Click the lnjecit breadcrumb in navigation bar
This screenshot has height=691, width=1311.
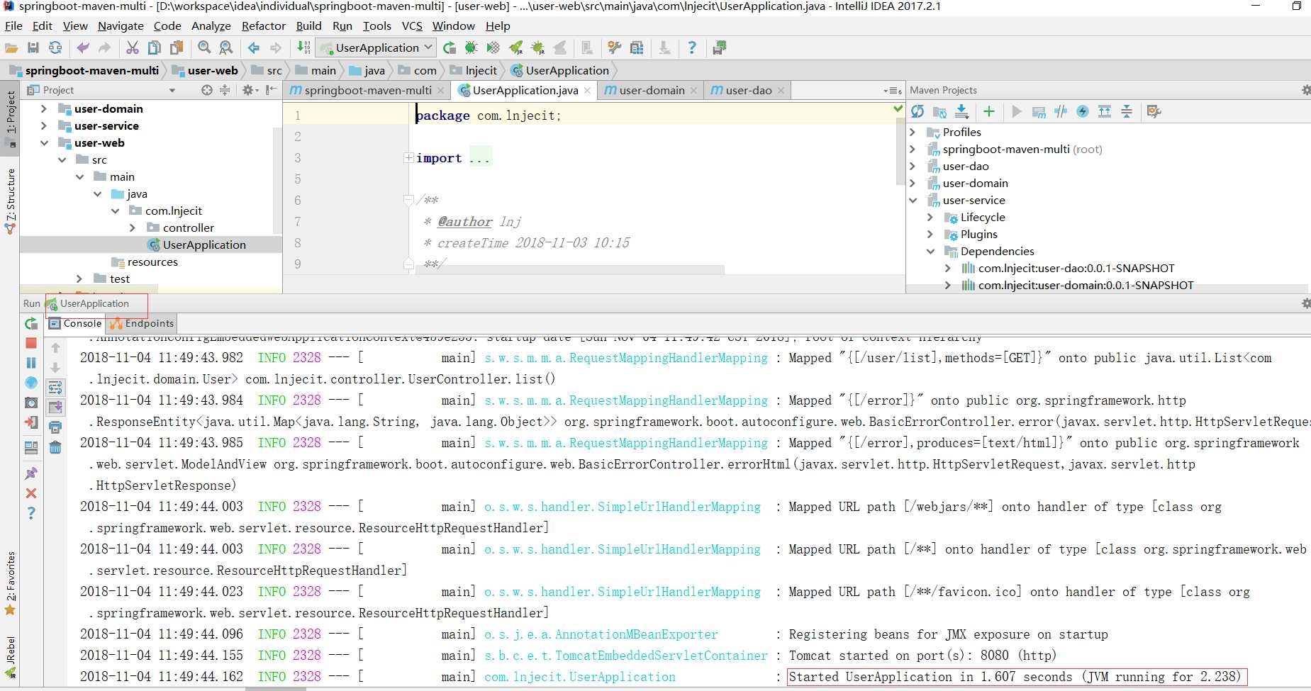[474, 70]
